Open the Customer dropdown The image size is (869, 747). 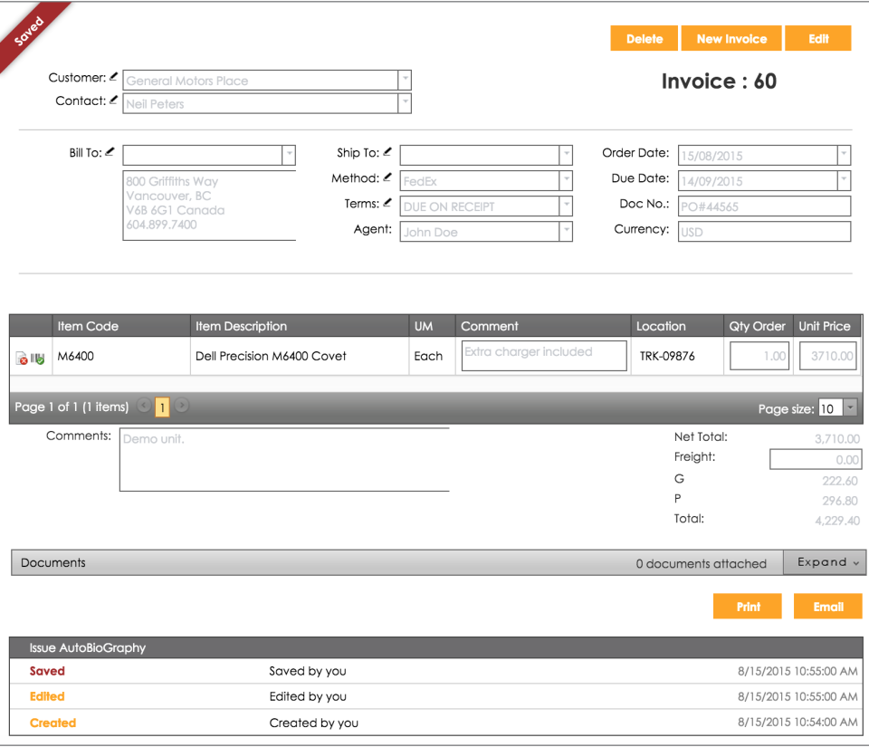tap(406, 81)
